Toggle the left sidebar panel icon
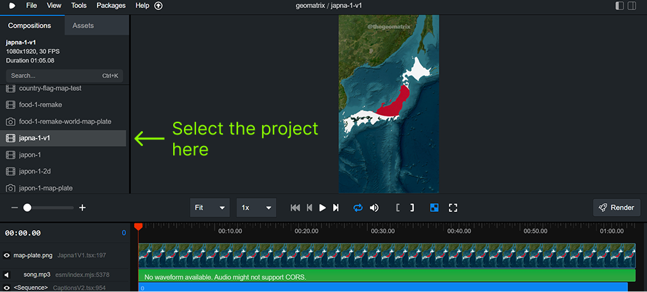The height and width of the screenshot is (292, 647). (x=619, y=6)
